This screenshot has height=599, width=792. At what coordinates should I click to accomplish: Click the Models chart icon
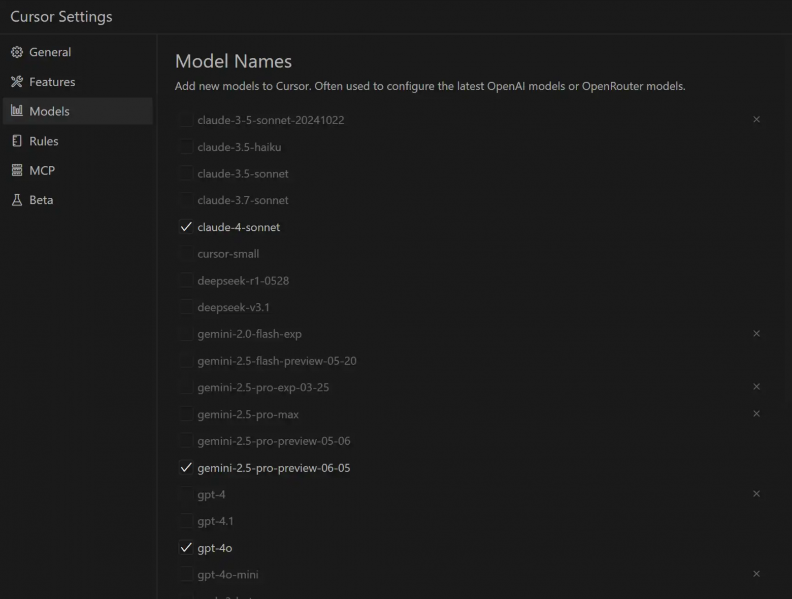[17, 111]
